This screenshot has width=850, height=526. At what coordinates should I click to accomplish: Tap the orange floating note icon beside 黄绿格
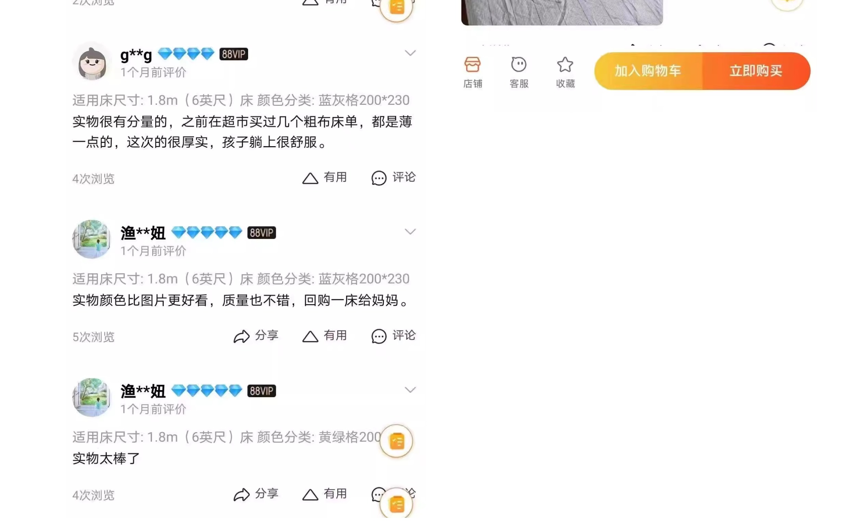(x=397, y=441)
